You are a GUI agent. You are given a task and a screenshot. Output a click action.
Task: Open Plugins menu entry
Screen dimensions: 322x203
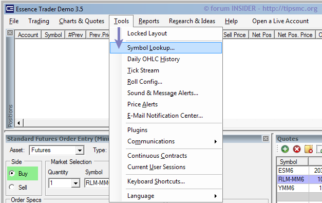point(166,130)
